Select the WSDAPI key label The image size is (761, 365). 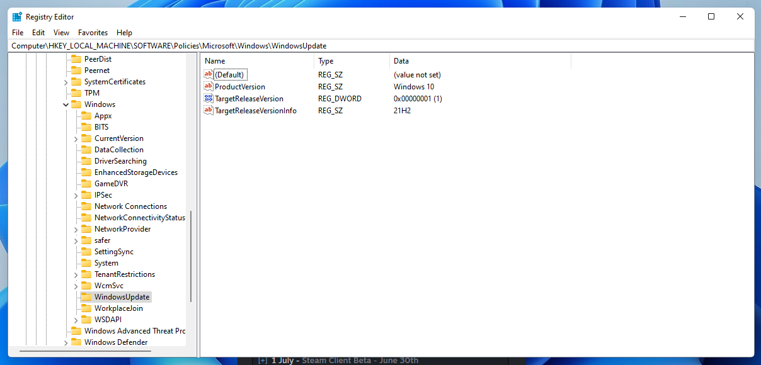click(108, 320)
